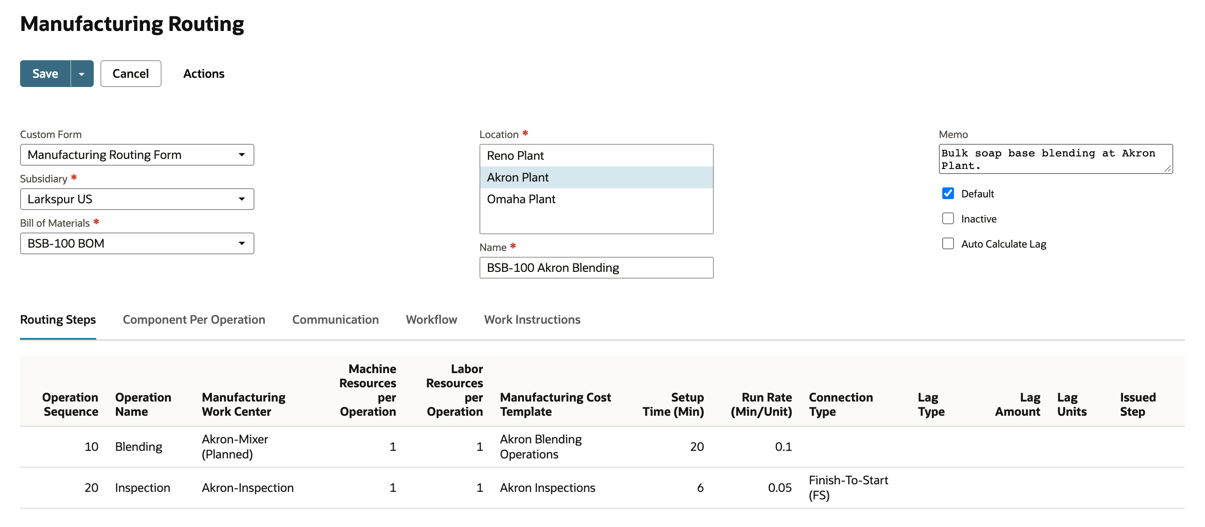Viewport: 1205px width, 527px height.
Task: Switch to Routing Steps tab
Action: point(58,320)
